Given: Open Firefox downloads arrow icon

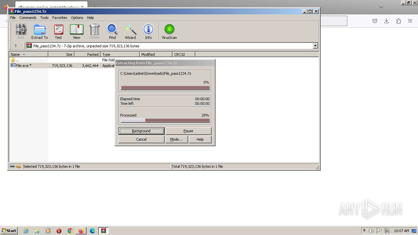Looking at the screenshot, I should point(387,21).
